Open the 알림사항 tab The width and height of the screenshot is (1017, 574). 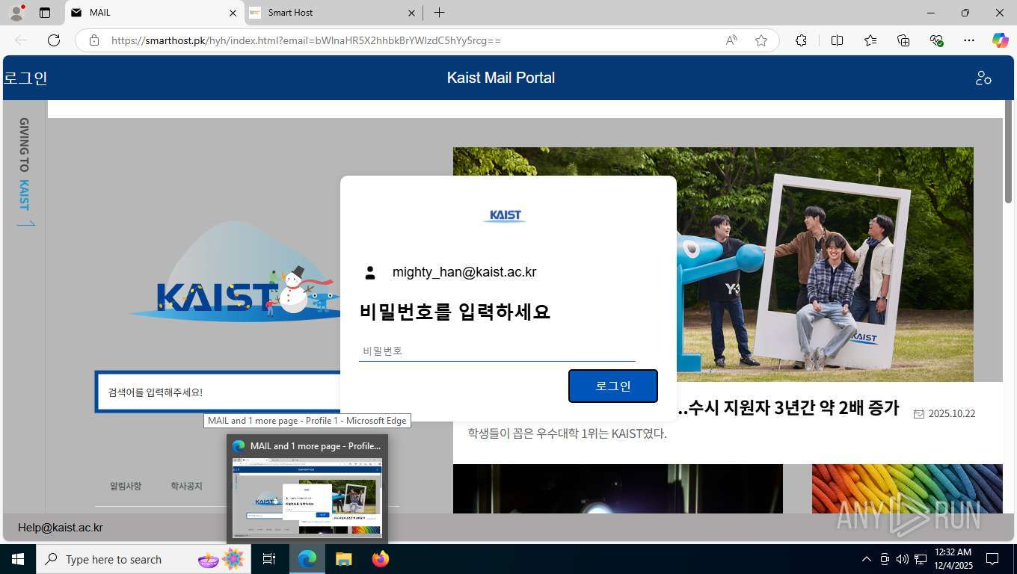pos(126,486)
